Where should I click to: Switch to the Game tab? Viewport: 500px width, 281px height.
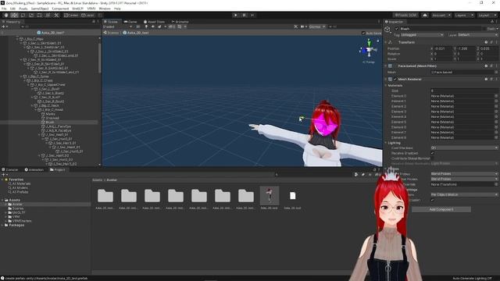[x=130, y=21]
